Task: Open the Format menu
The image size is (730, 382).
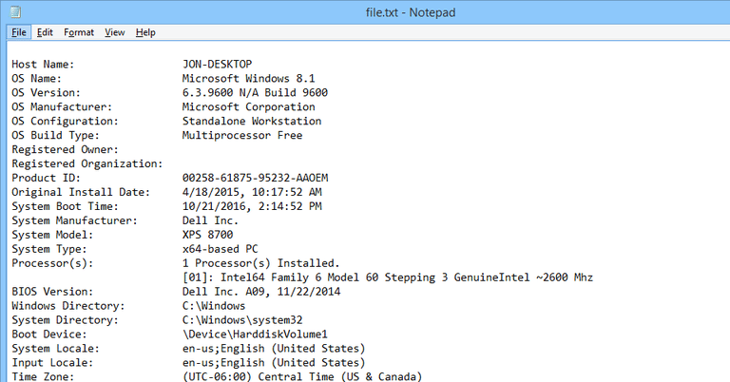Action: [x=79, y=32]
